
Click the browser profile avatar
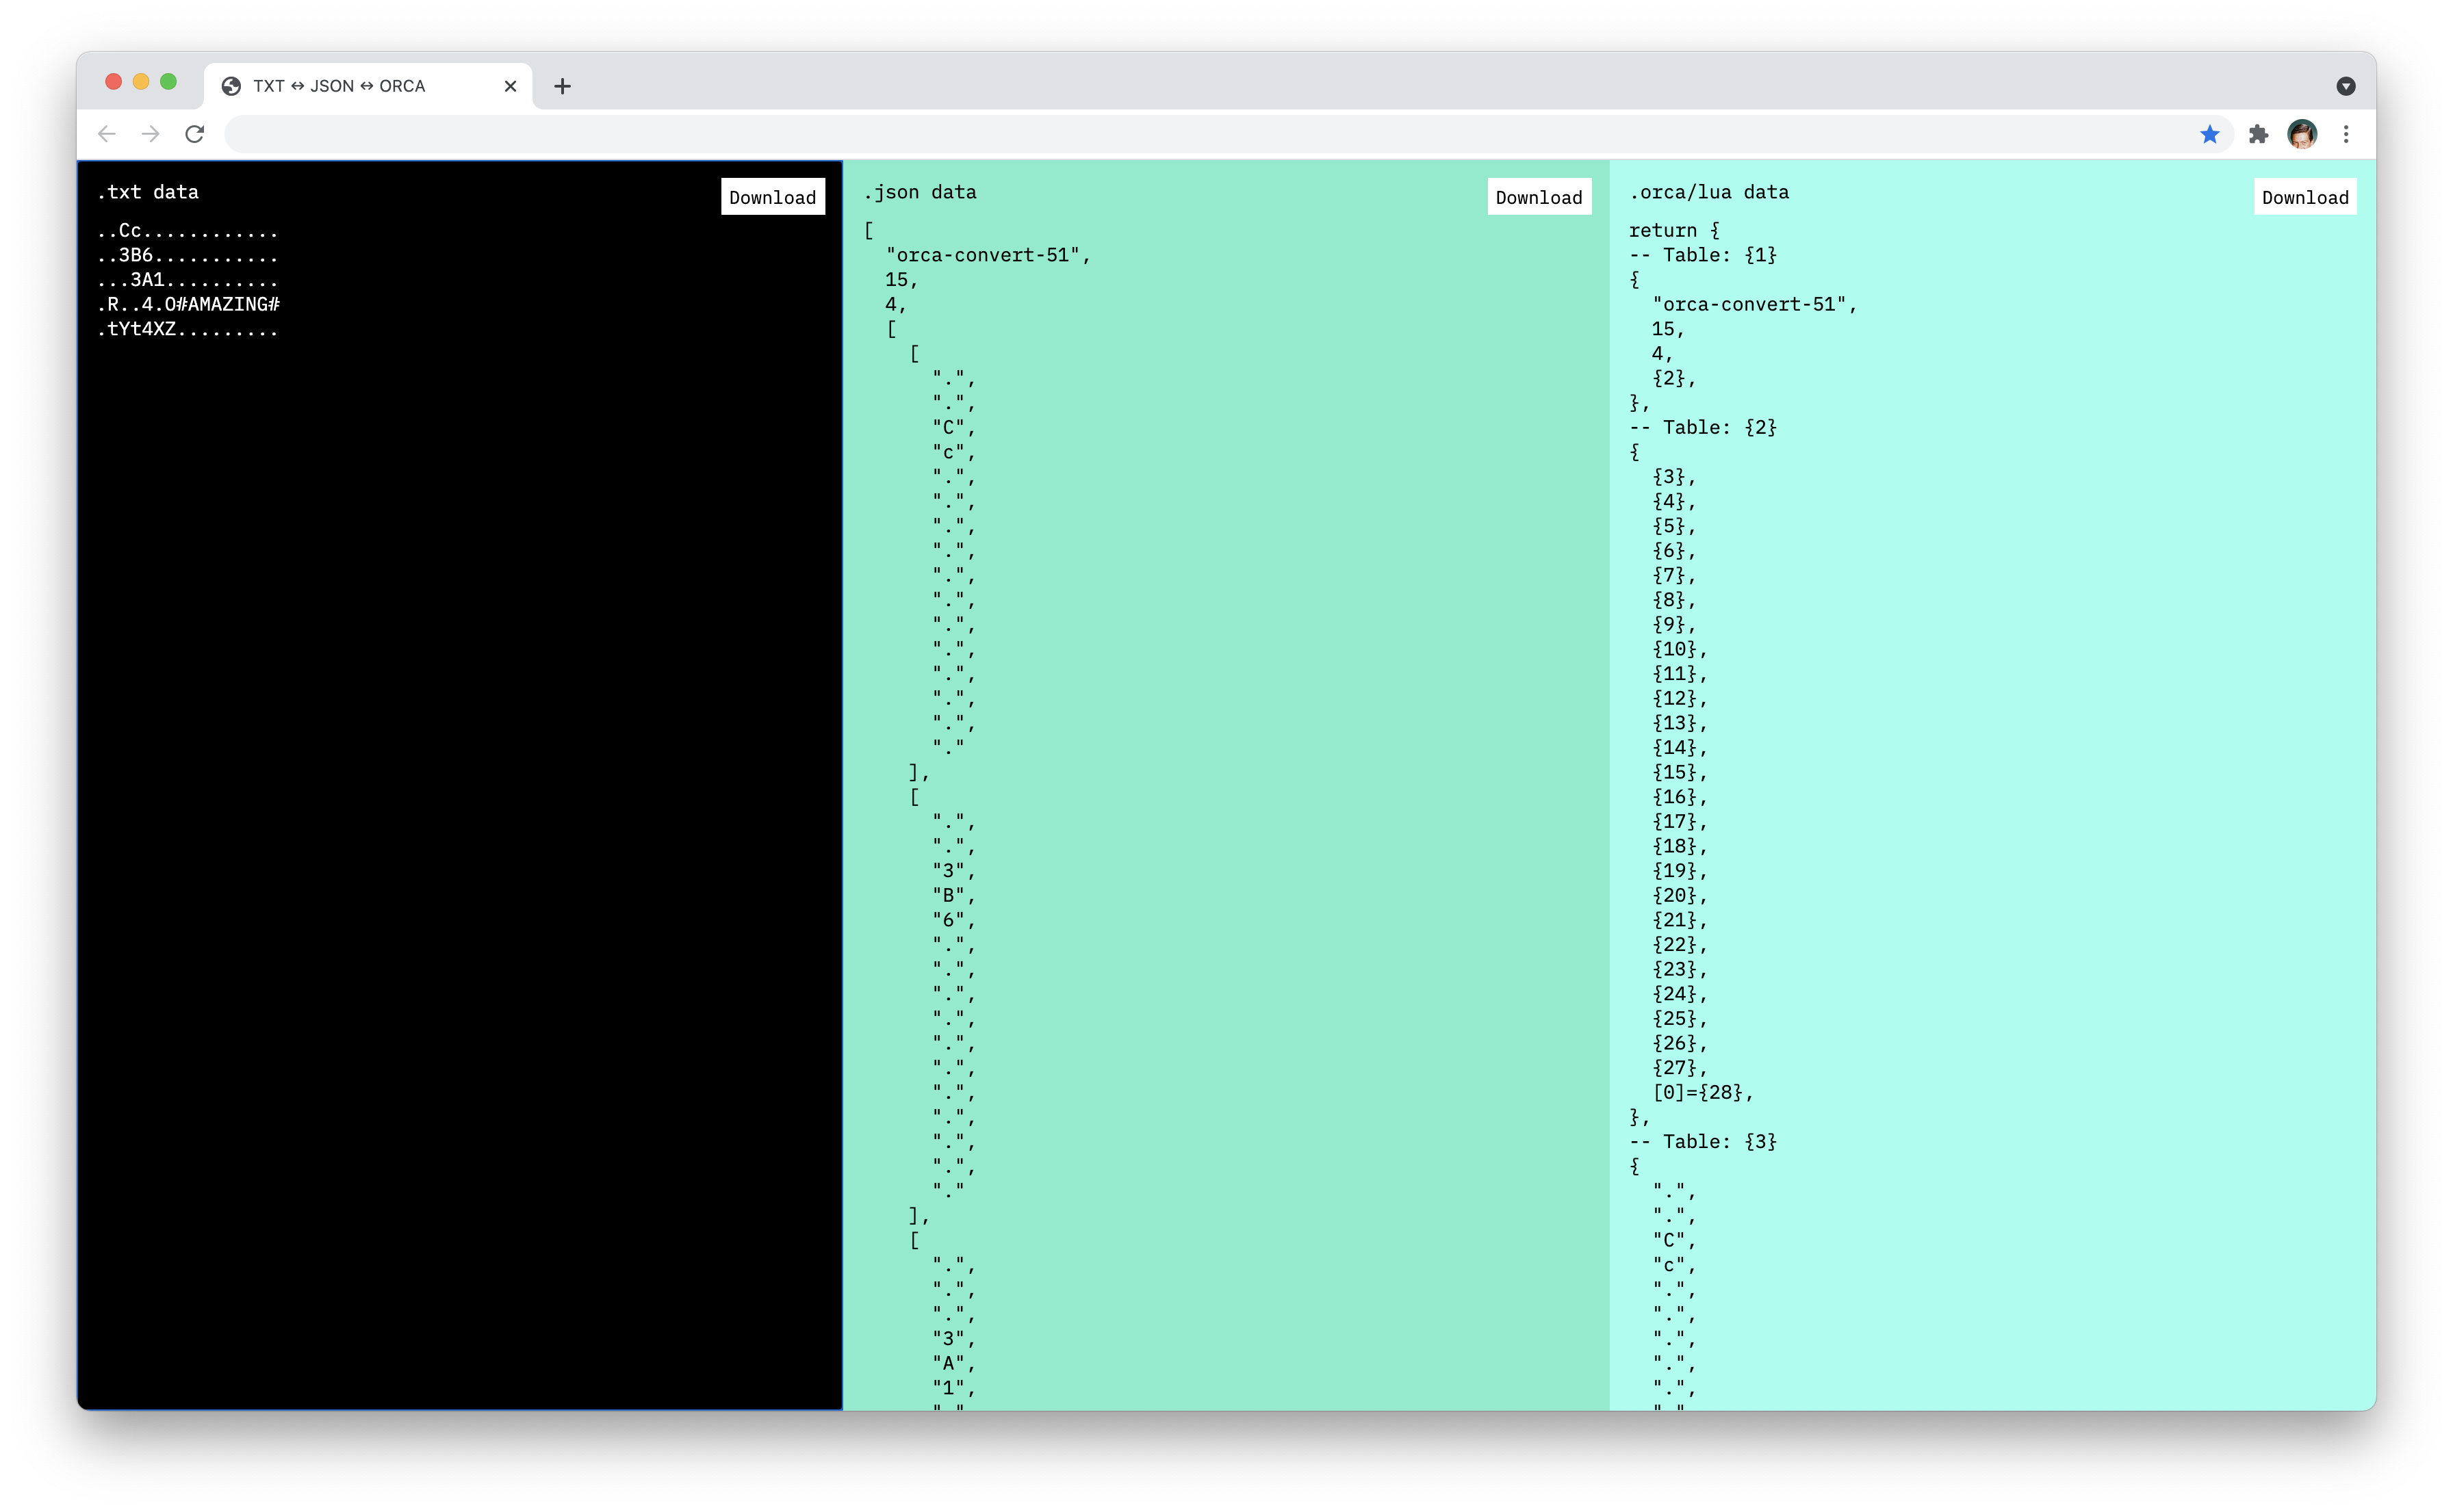[2303, 133]
